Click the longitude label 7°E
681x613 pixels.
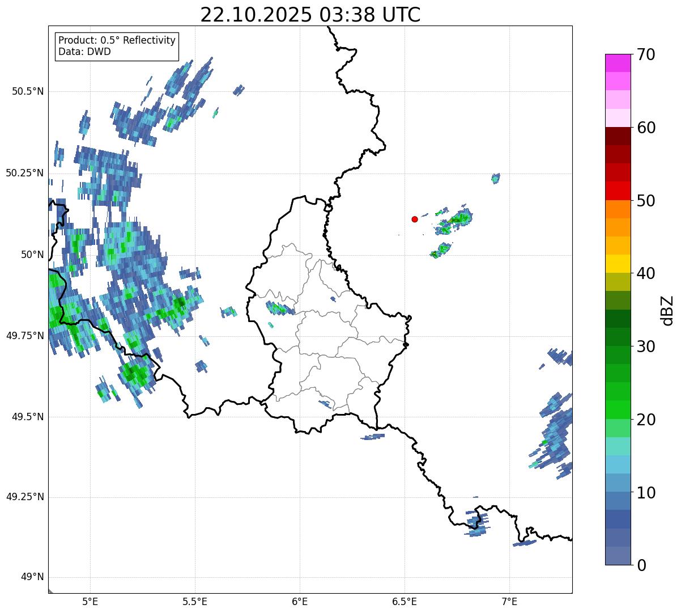tap(509, 602)
